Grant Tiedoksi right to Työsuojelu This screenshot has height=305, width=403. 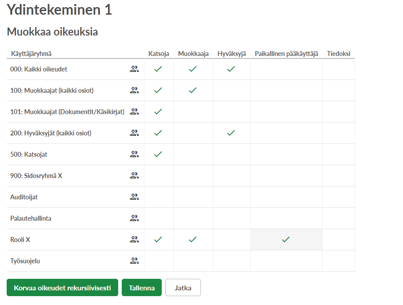point(338,261)
